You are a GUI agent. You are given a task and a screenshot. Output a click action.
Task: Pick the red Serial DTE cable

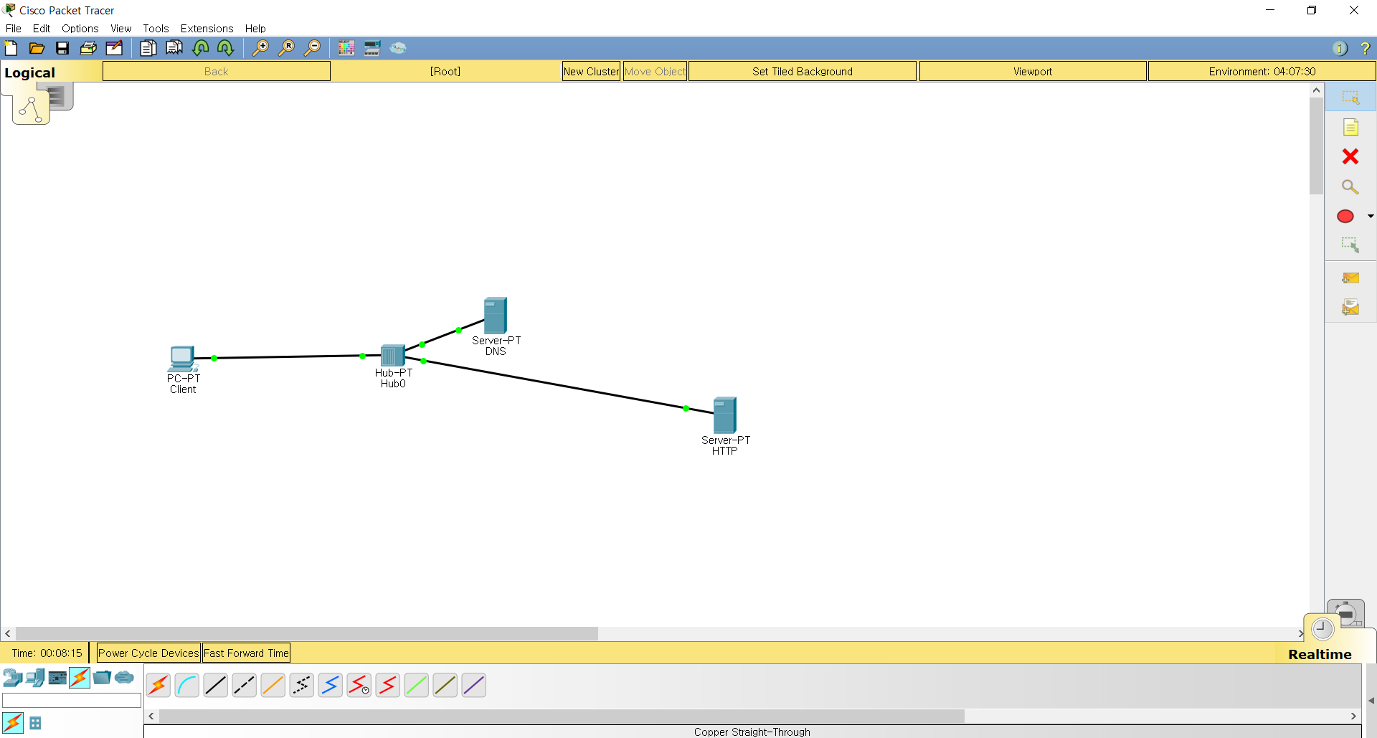[388, 686]
